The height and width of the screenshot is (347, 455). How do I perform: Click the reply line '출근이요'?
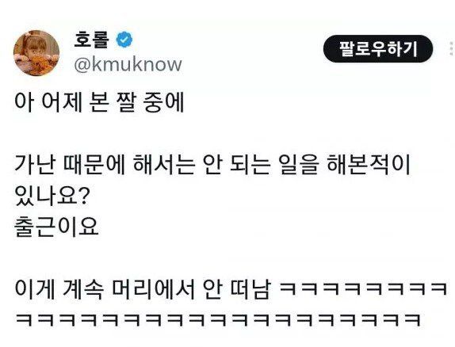click(56, 227)
